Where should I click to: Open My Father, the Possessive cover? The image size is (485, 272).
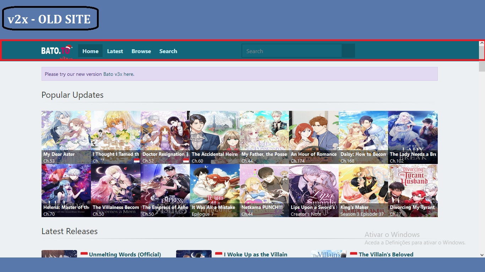(x=264, y=137)
